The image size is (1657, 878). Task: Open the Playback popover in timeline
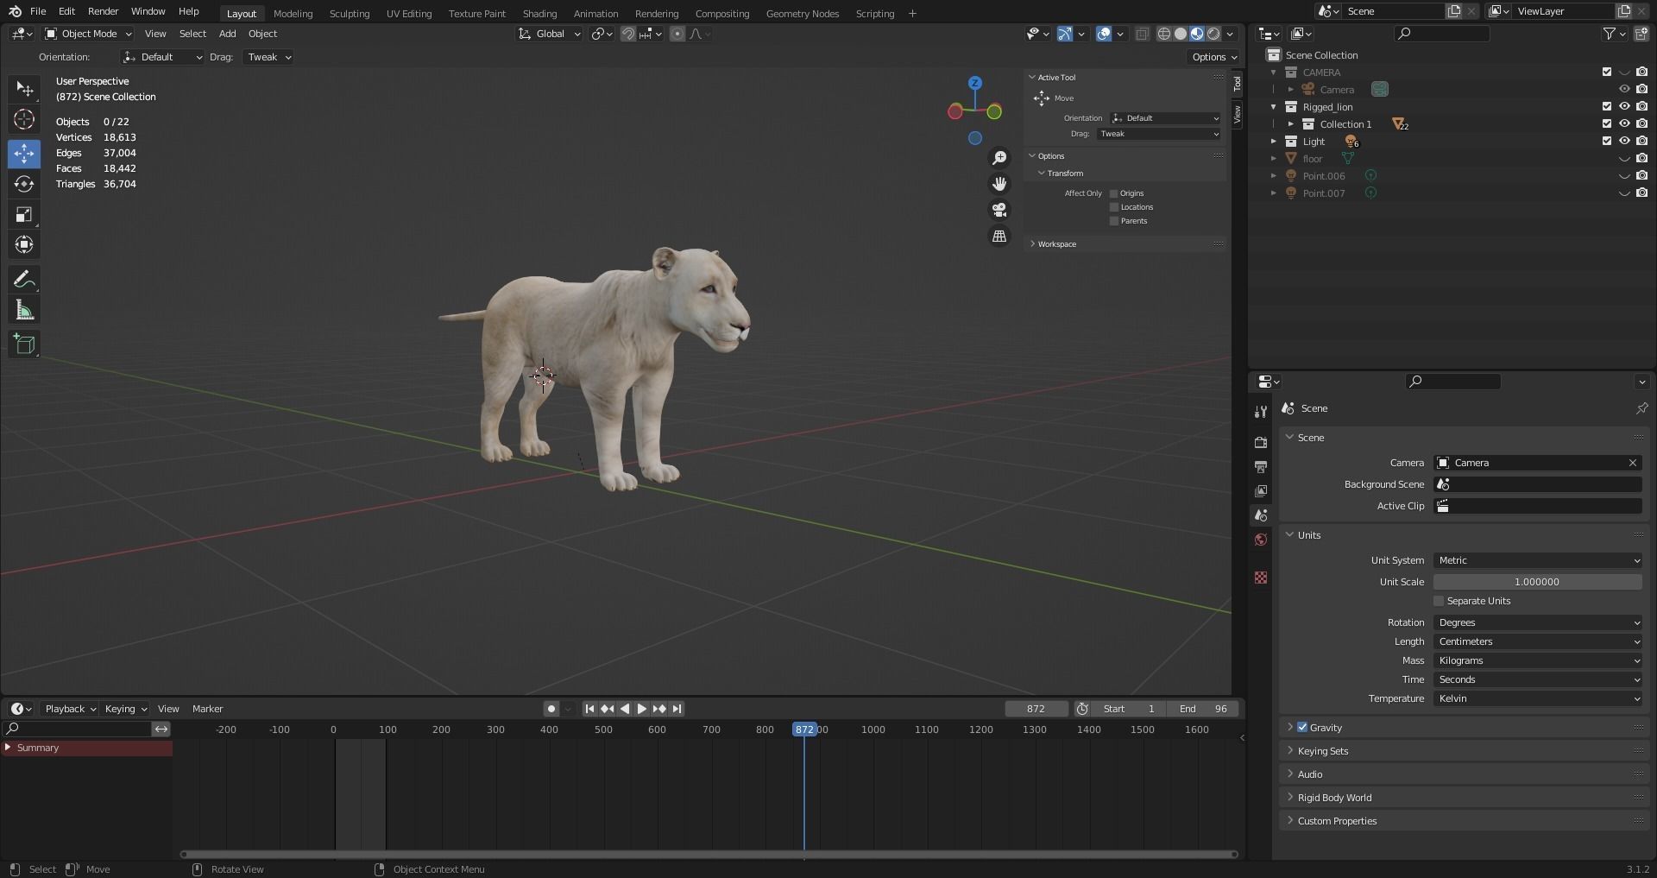click(70, 709)
